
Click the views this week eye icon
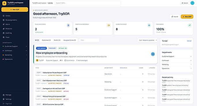click(x=149, y=25)
